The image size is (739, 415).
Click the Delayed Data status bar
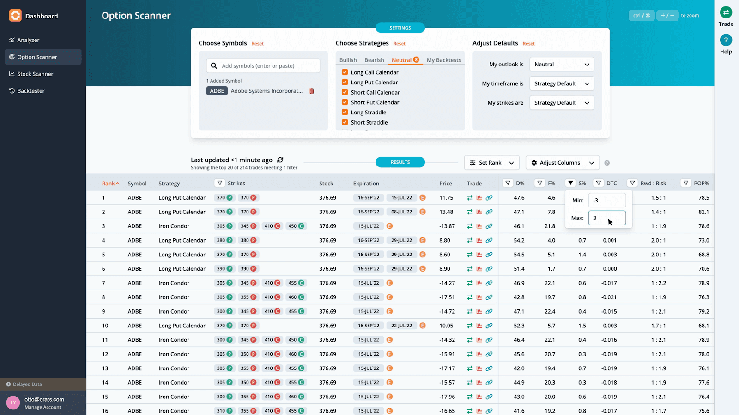pyautogui.click(x=43, y=384)
